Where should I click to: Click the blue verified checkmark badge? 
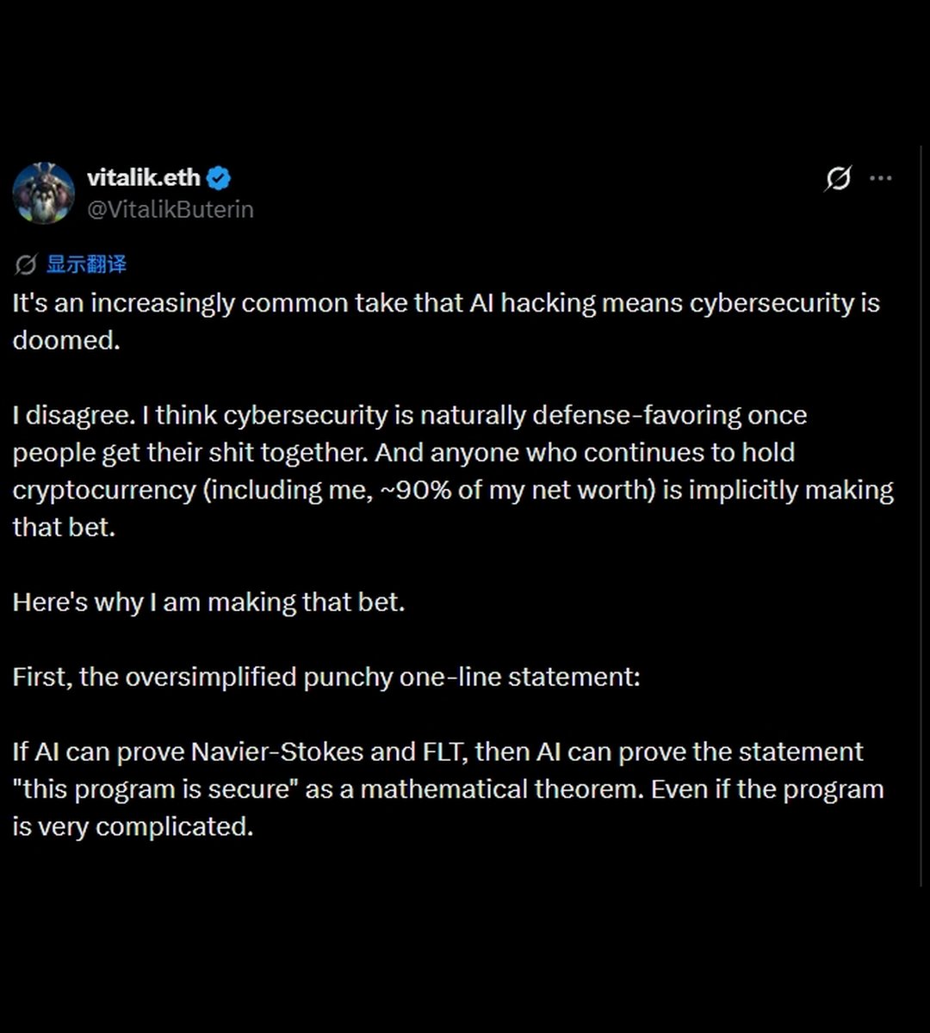pos(220,178)
